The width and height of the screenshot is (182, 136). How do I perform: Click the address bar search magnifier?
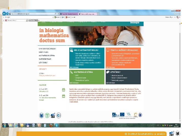tap(55, 14)
